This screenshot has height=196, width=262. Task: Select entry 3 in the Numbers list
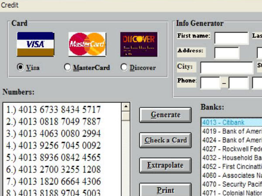click(54, 133)
